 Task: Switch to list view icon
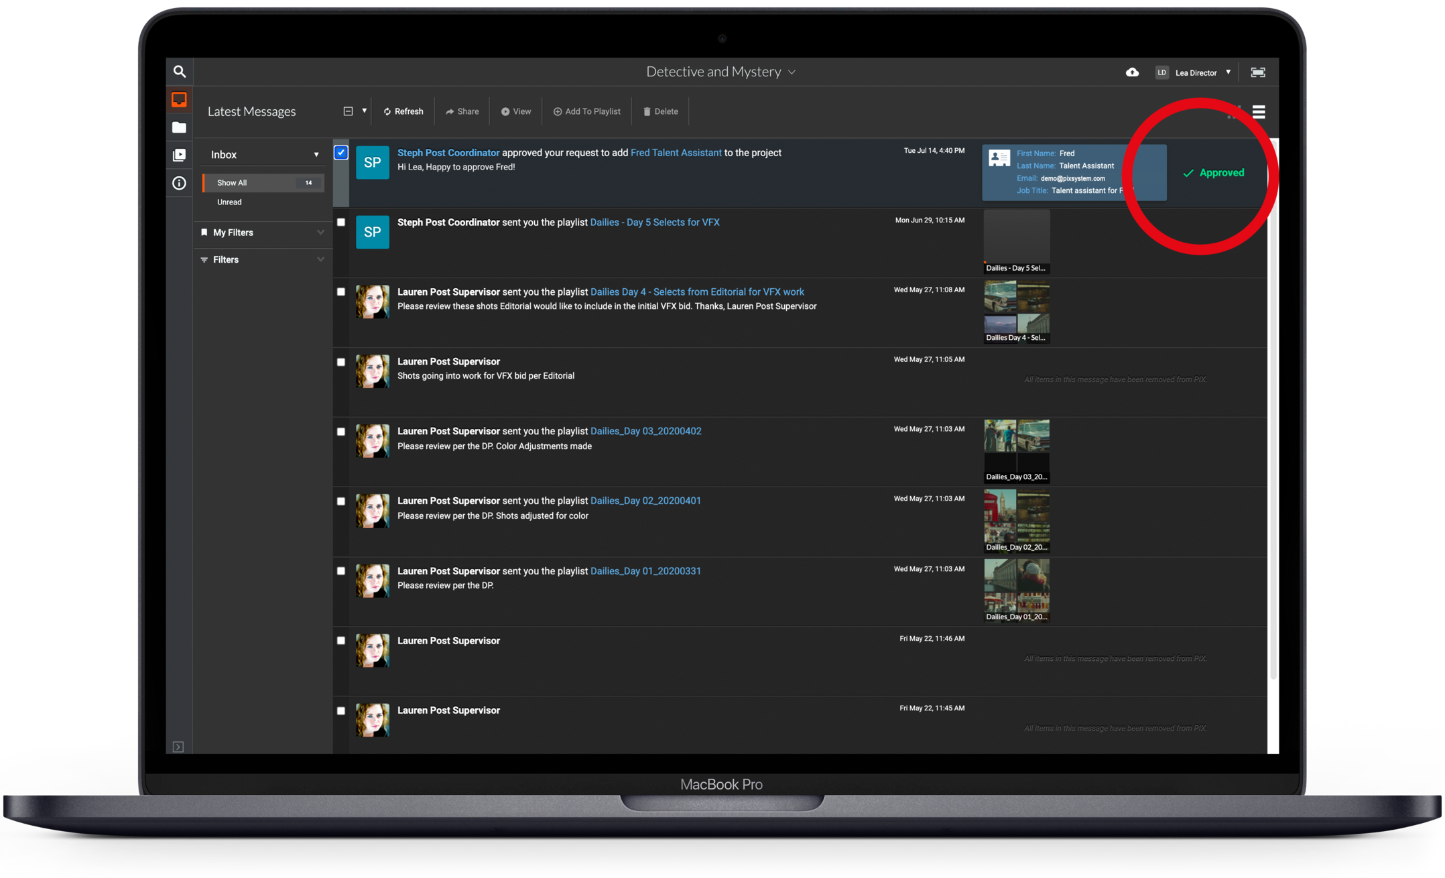tap(1259, 112)
